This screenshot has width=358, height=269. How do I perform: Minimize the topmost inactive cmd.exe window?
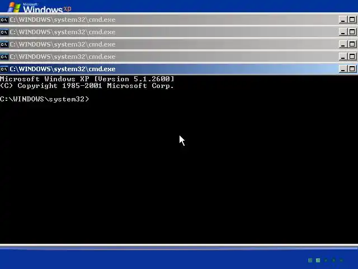coord(343,20)
